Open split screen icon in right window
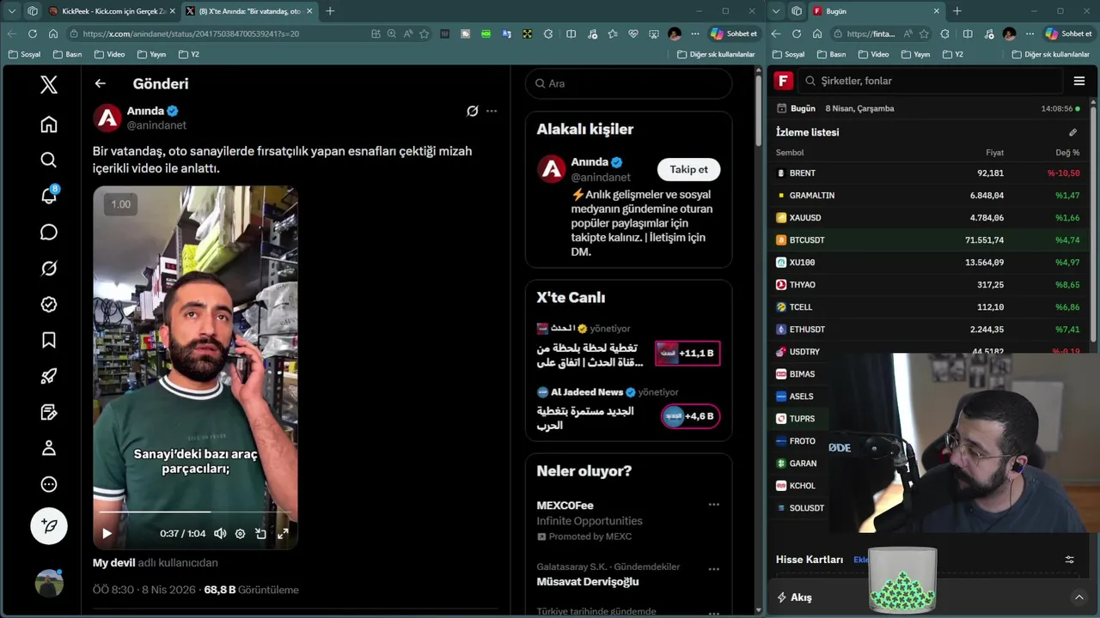The height and width of the screenshot is (618, 1100). tap(968, 33)
